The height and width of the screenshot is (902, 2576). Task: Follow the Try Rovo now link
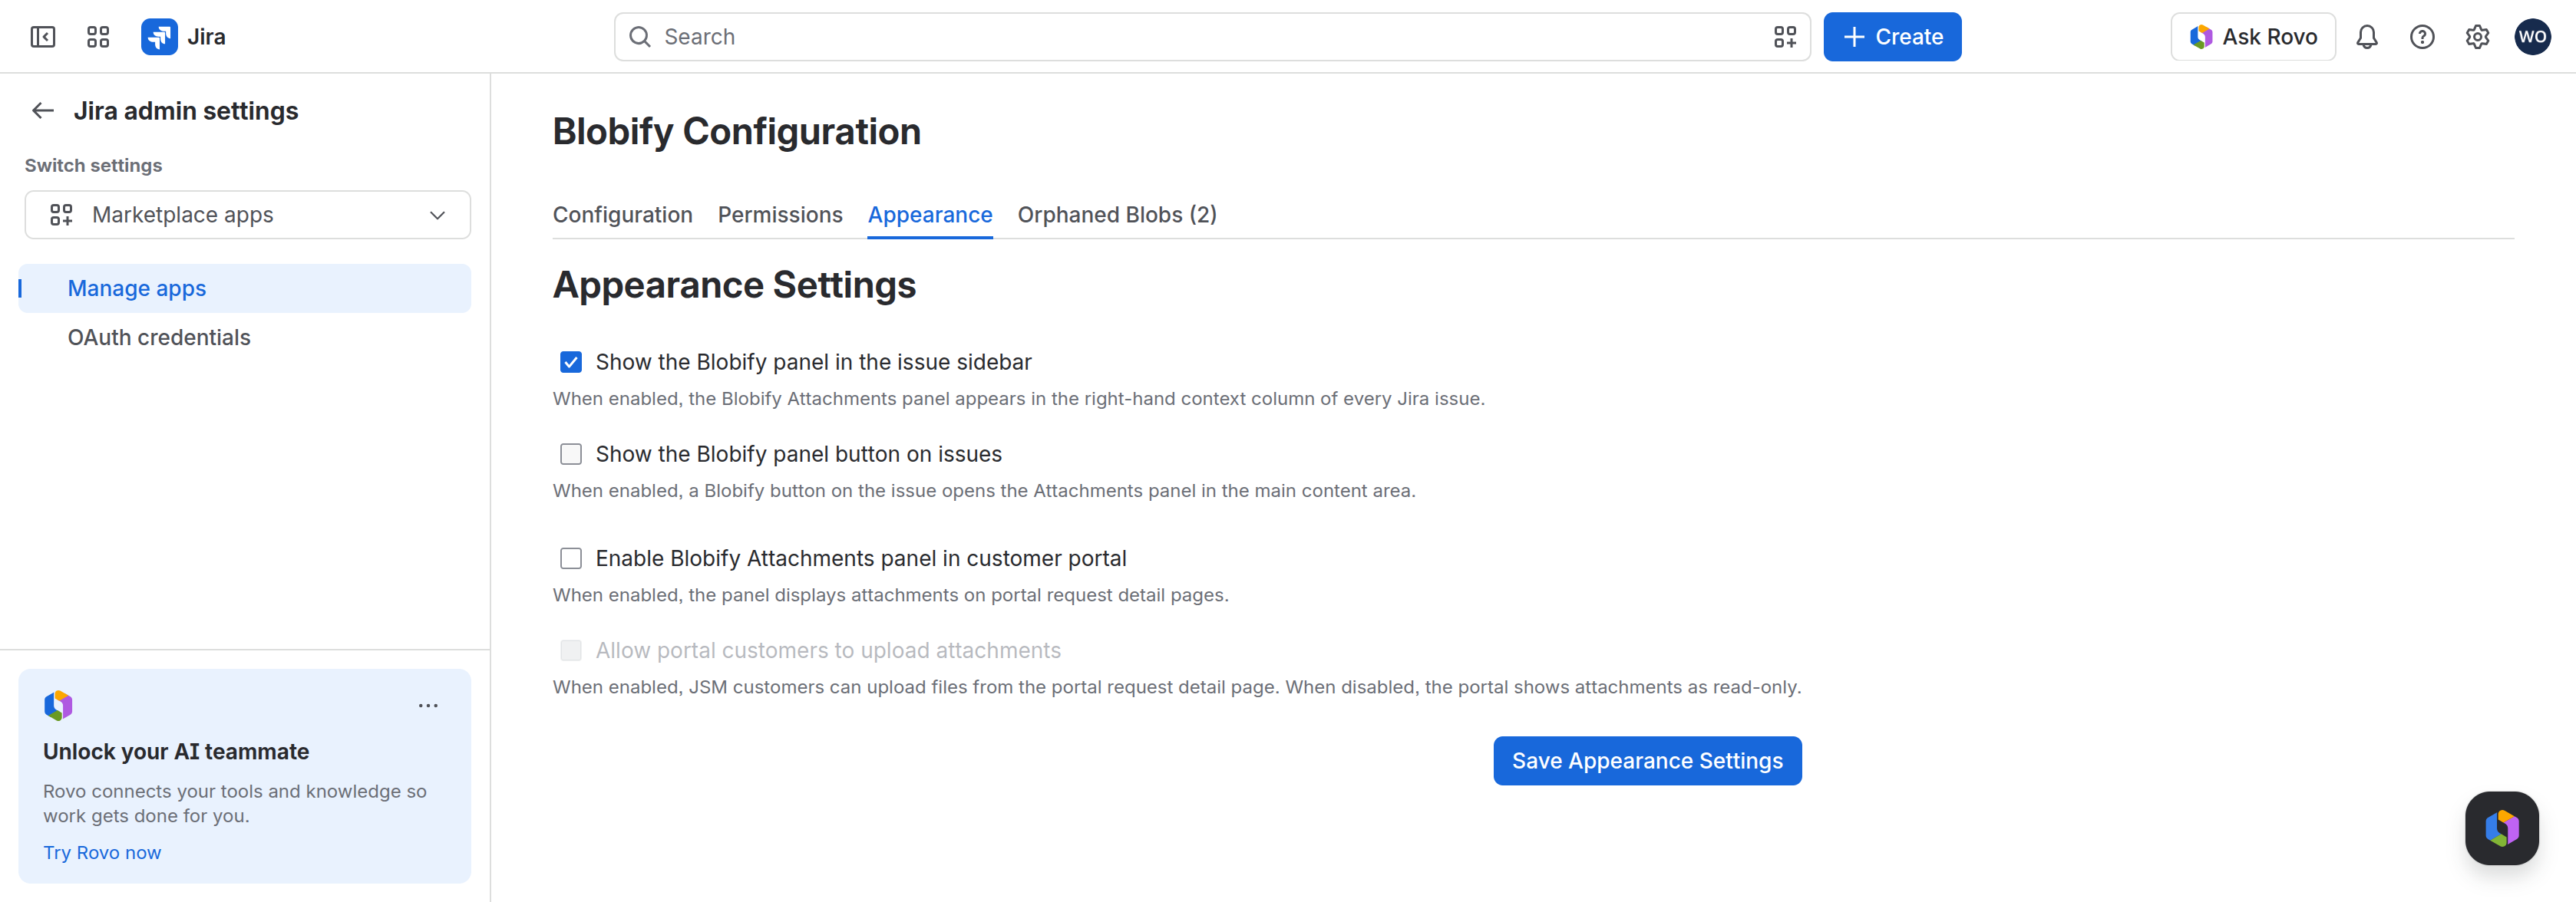click(x=102, y=852)
